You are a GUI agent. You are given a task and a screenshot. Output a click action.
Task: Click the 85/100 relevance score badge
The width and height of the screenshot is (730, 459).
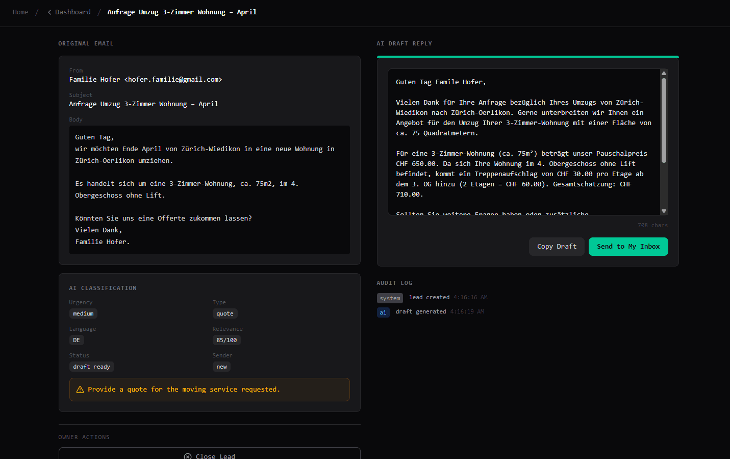tap(226, 341)
